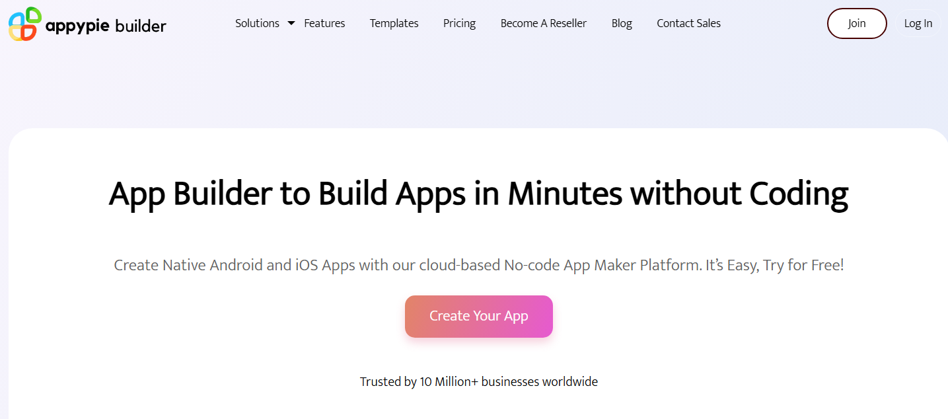Click the colorful Appy Pie logo icon

pyautogui.click(x=25, y=24)
